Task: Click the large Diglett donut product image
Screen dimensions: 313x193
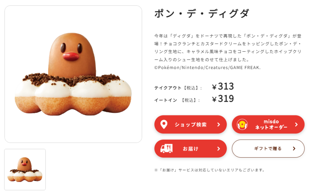Action: (x=73, y=74)
